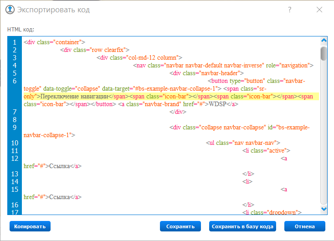Click the Отмена button

[305, 226]
